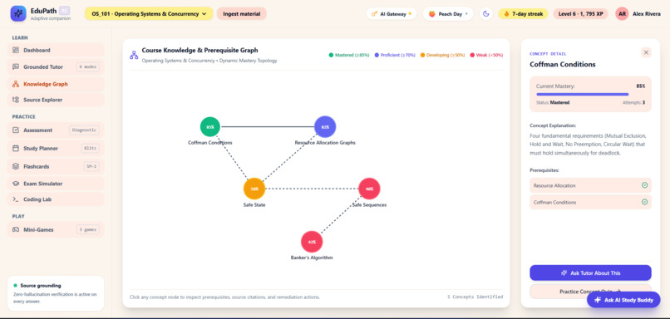Select the Banker's Algorithm graph node
The height and width of the screenshot is (319, 670).
312,242
